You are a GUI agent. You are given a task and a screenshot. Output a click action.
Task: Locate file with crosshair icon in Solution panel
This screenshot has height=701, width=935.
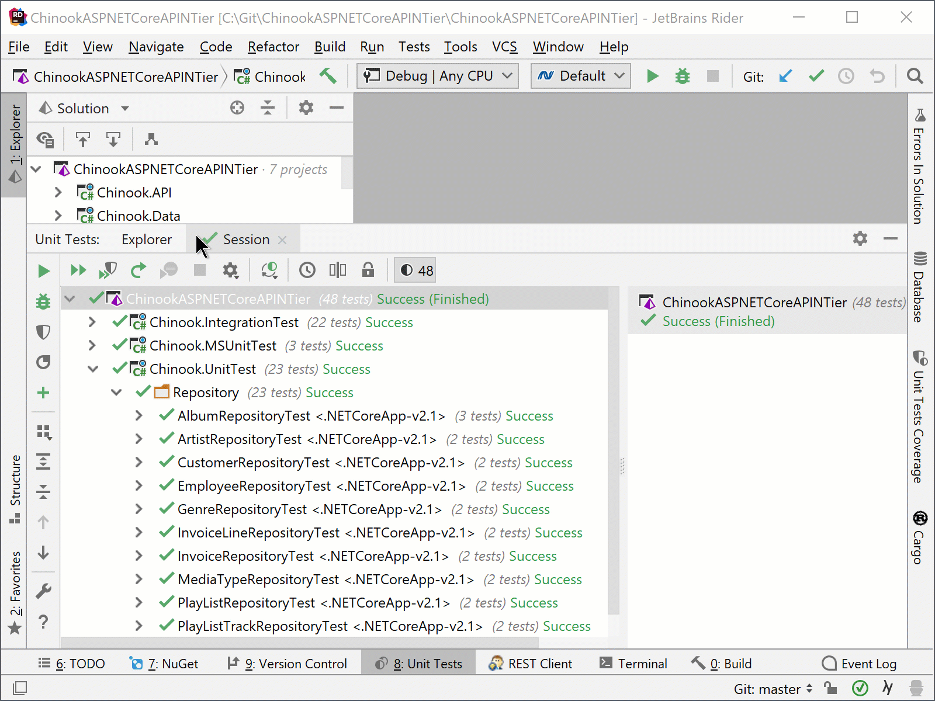[237, 107]
